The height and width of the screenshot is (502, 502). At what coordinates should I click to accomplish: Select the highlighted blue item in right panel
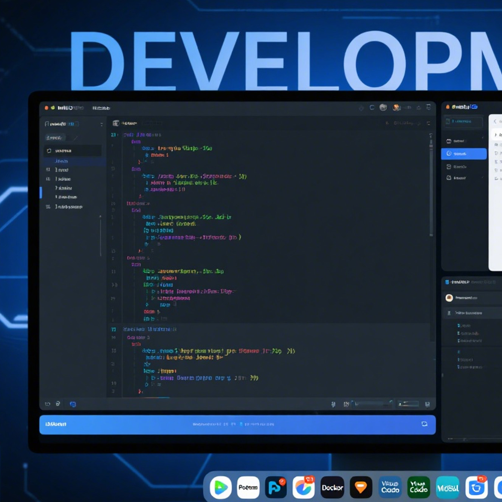coord(464,154)
